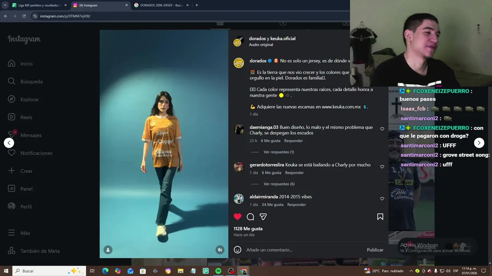This screenshot has height=276, width=492.
Task: Reload the Instagram page
Action: pyautogui.click(x=24, y=16)
